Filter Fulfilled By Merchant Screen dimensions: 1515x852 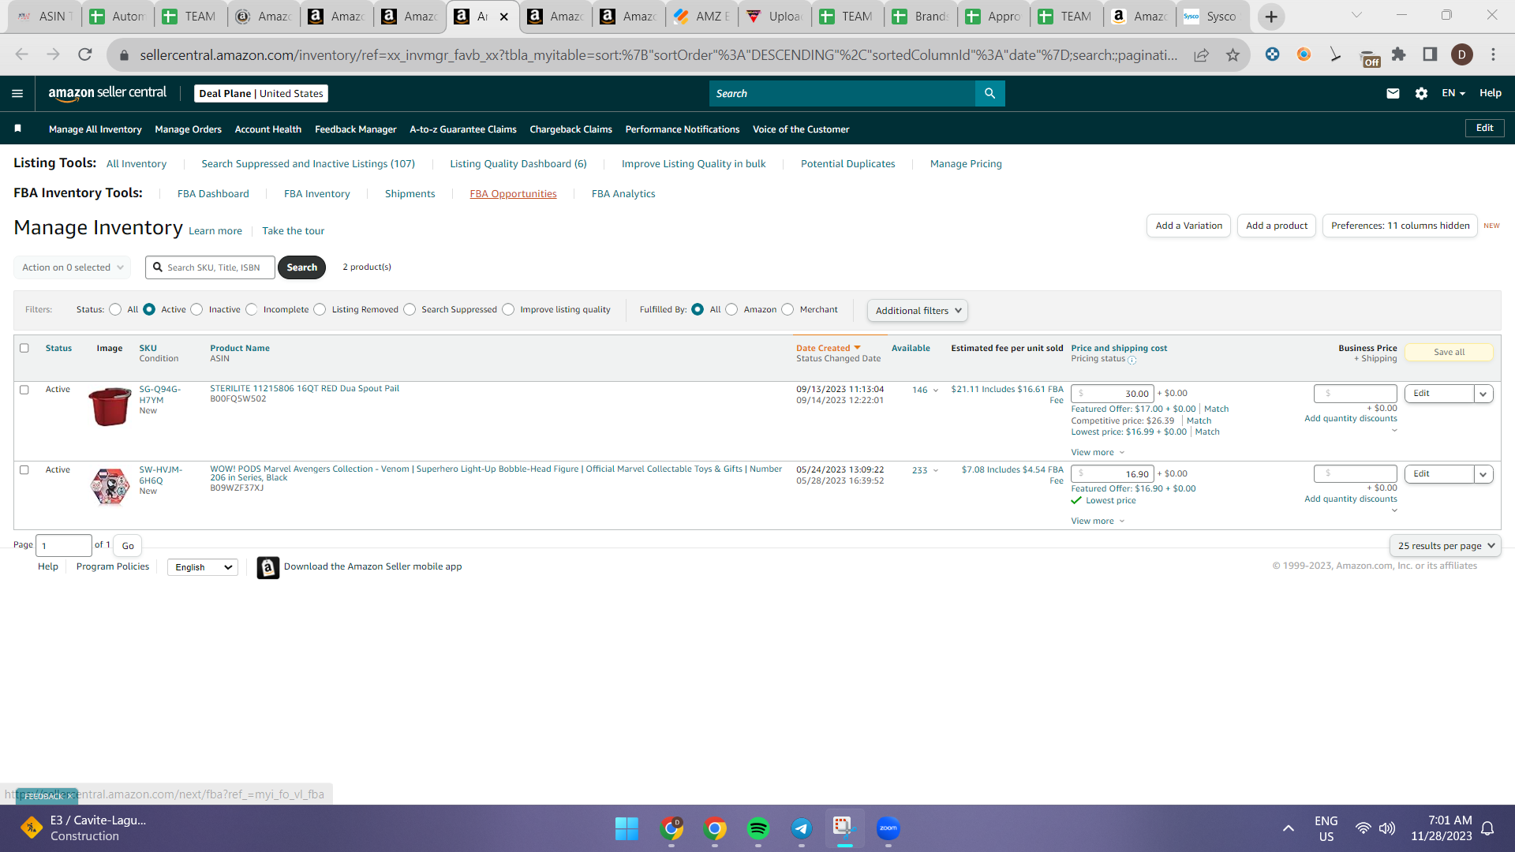(x=787, y=309)
